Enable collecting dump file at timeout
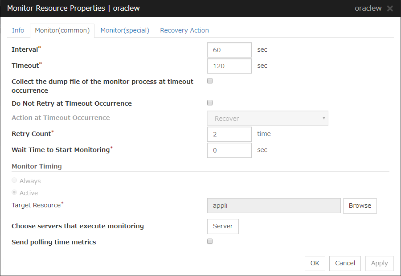Viewport: 401px width, 276px height. point(210,81)
